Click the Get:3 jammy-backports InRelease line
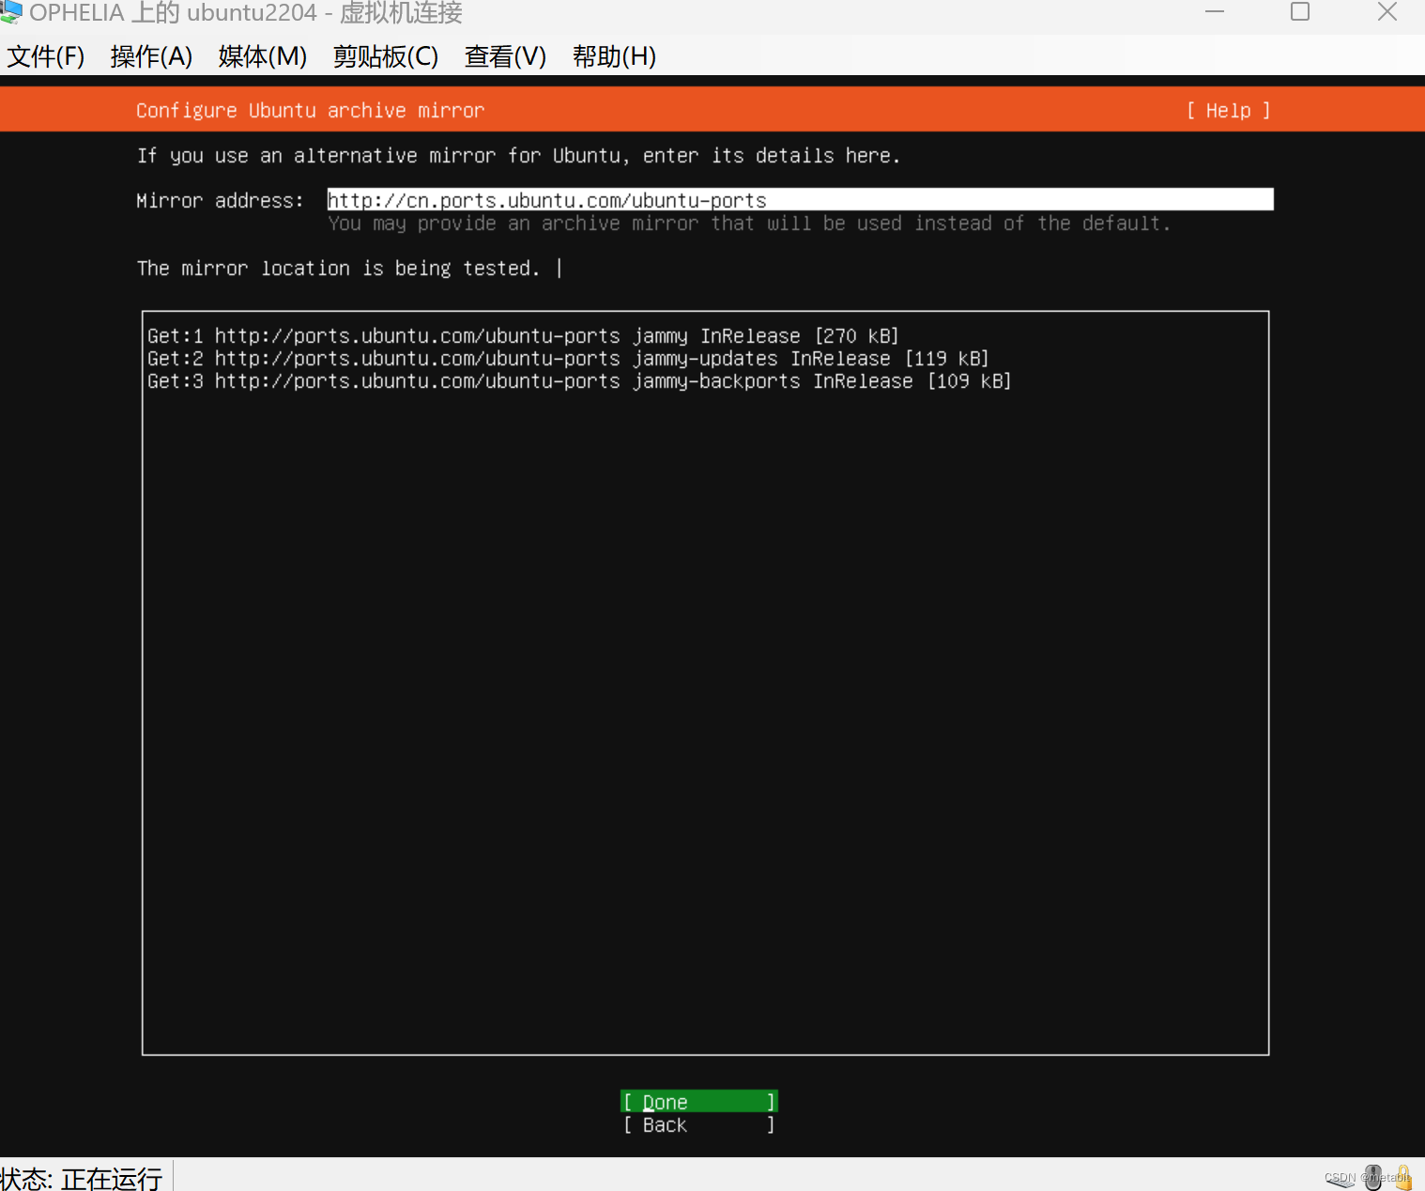The image size is (1425, 1191). (x=579, y=381)
